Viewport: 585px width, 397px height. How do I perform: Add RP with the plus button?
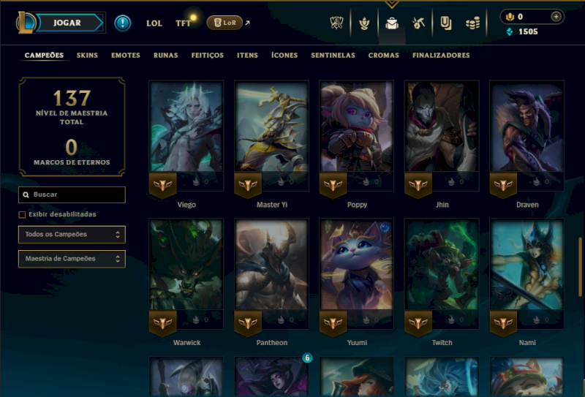556,16
